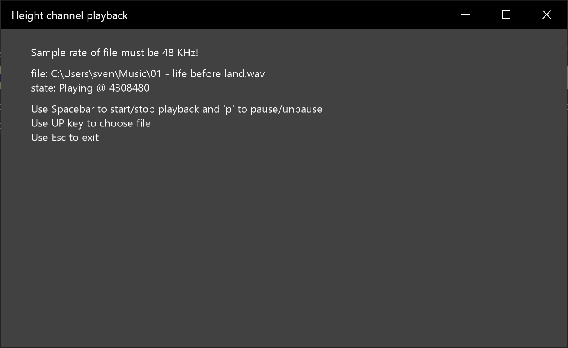
Task: Click the '01 - life before land.wav' filename
Action: pos(207,74)
